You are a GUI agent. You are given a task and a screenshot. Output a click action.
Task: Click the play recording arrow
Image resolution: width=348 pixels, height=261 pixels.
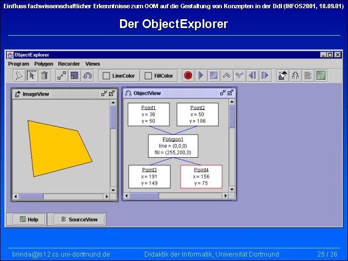[200, 75]
